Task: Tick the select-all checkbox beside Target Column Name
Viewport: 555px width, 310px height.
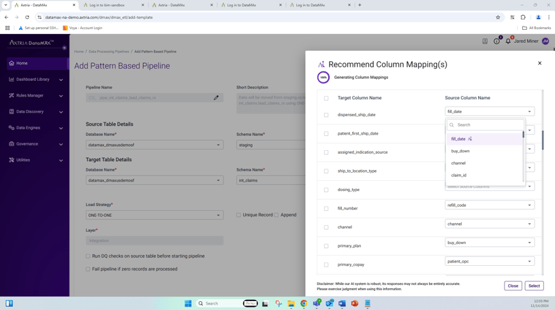Action: (x=326, y=98)
